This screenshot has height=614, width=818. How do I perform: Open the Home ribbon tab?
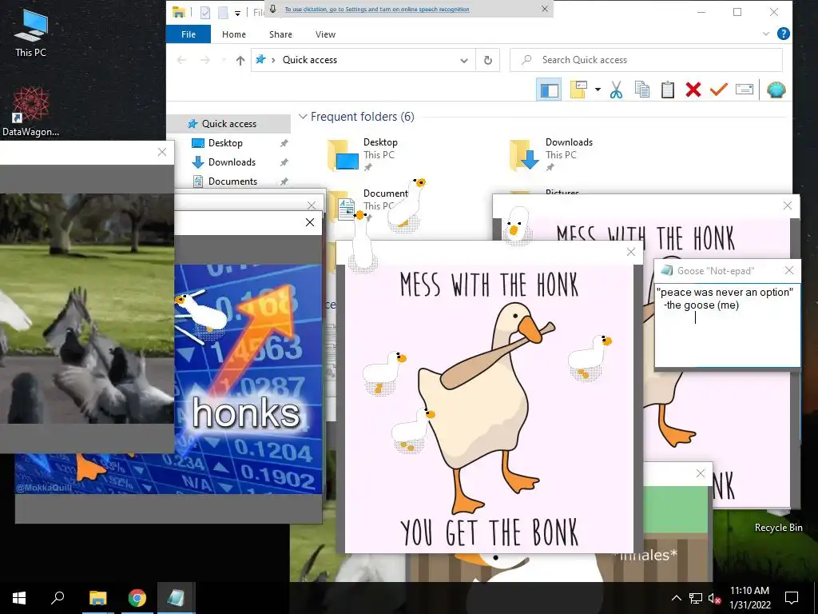click(234, 34)
